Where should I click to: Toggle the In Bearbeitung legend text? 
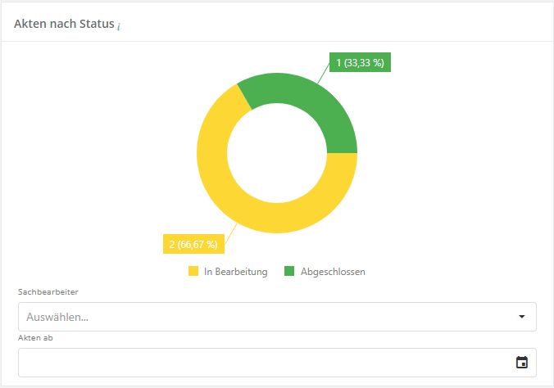coord(235,272)
